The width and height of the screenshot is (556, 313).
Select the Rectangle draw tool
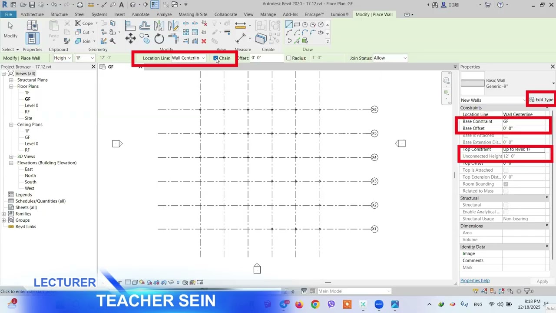pos(297,24)
